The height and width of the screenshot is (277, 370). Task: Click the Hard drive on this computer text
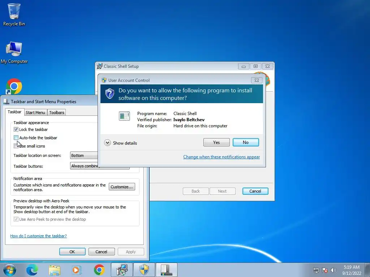(200, 126)
